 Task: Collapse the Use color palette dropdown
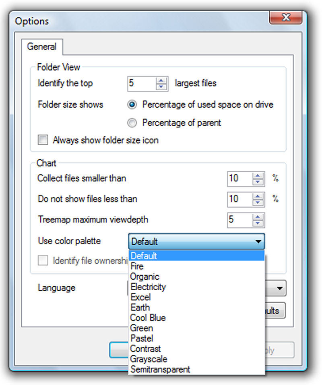(x=258, y=241)
